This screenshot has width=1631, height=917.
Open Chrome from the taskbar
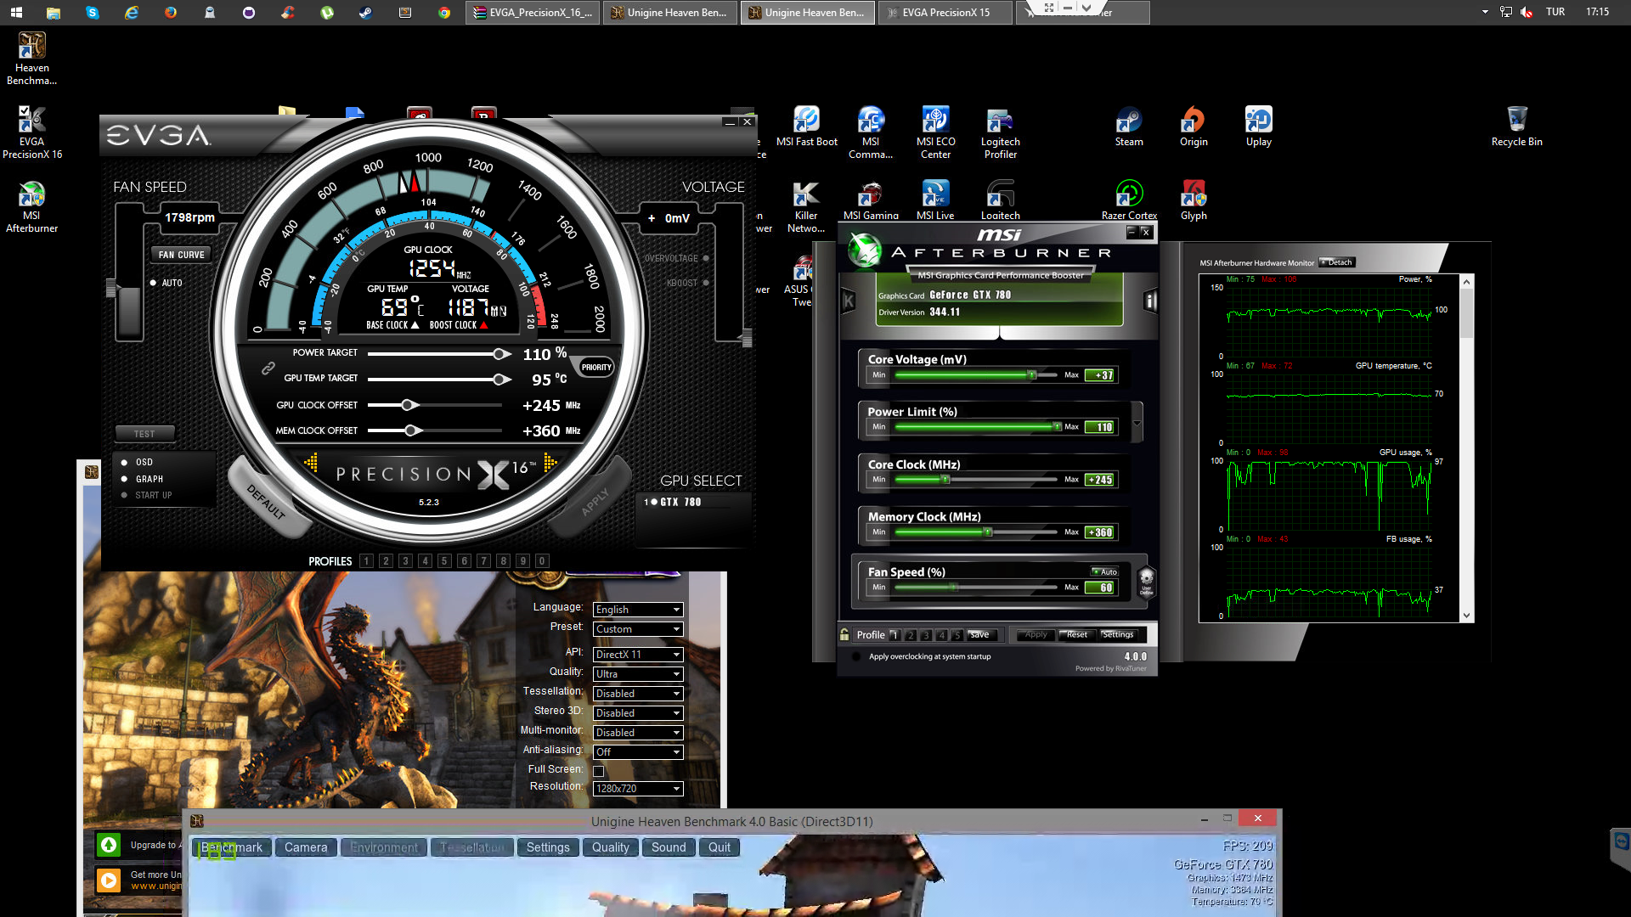click(444, 12)
